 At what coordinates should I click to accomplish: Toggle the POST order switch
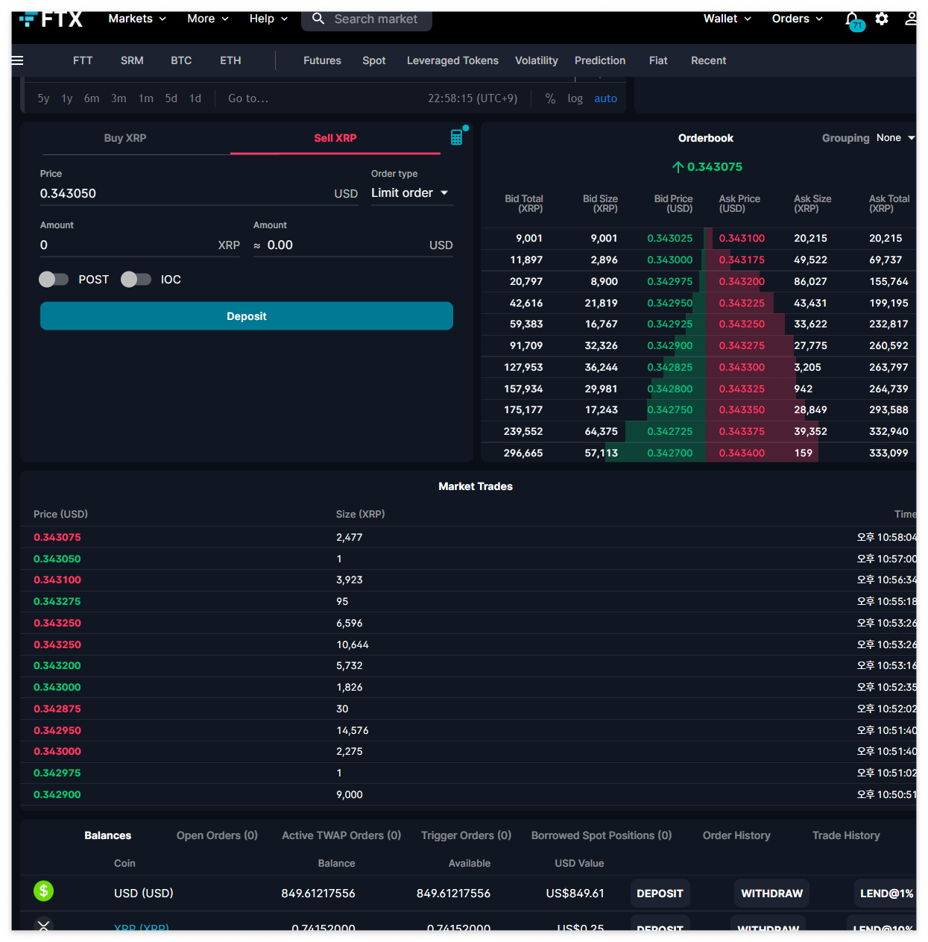tap(54, 279)
